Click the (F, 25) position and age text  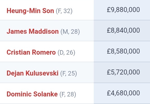click(68, 73)
